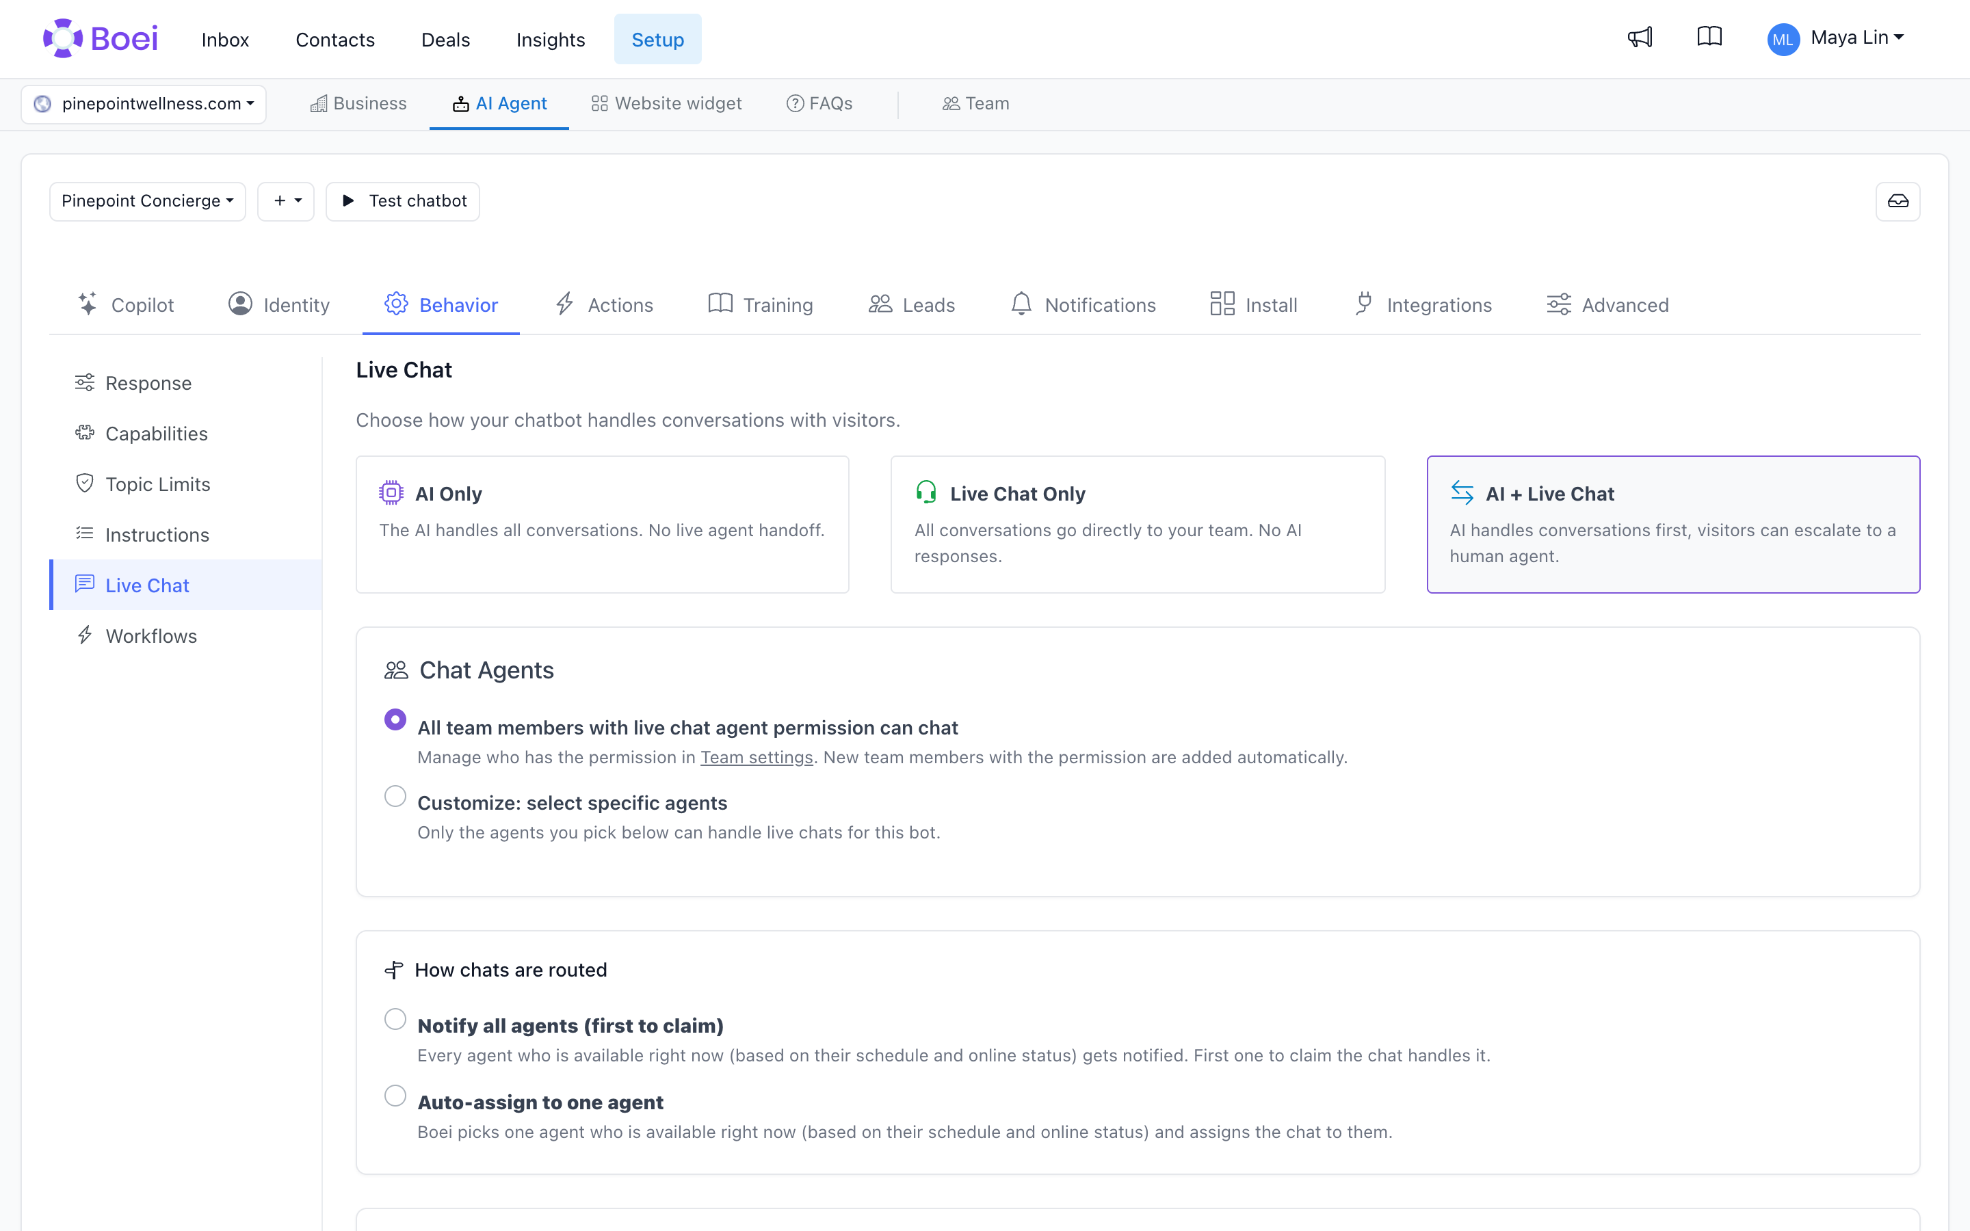The height and width of the screenshot is (1231, 1970).
Task: Open the plus add dropdown
Action: (286, 201)
